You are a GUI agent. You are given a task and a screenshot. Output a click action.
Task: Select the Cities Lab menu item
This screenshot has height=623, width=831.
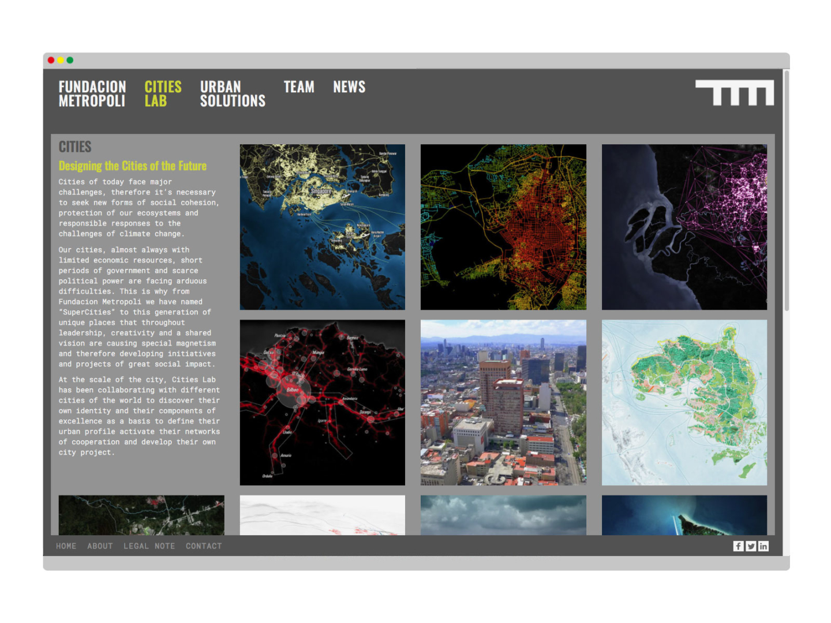click(163, 94)
